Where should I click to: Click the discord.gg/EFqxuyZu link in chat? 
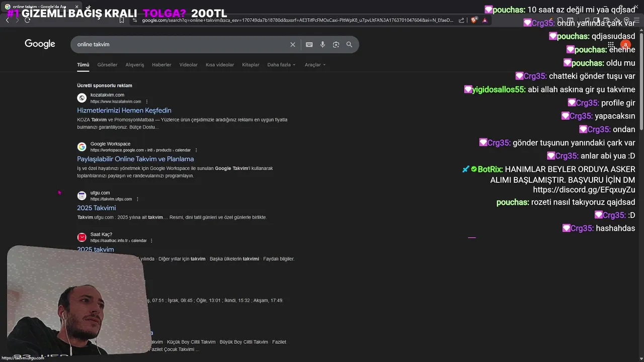point(584,190)
